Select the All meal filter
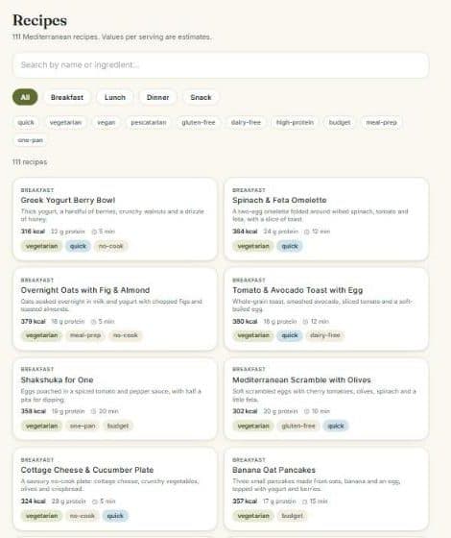The image size is (451, 538). coord(25,97)
